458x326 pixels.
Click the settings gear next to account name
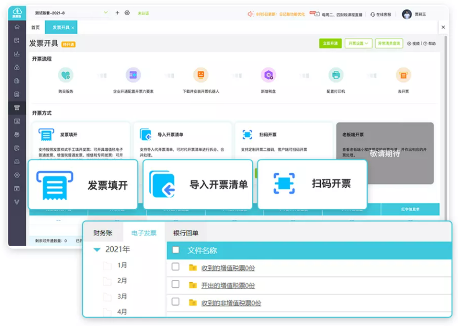[x=127, y=13]
